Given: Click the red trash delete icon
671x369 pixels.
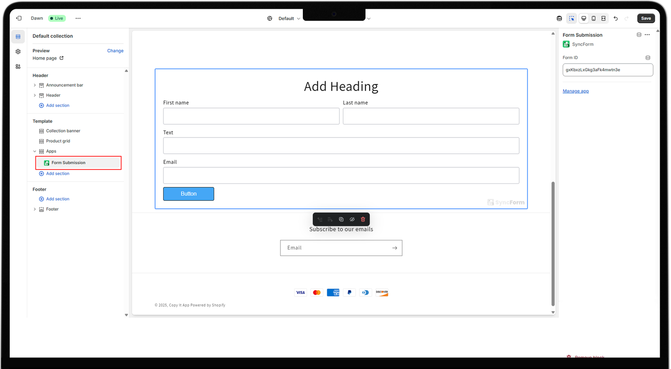Looking at the screenshot, I should point(363,219).
